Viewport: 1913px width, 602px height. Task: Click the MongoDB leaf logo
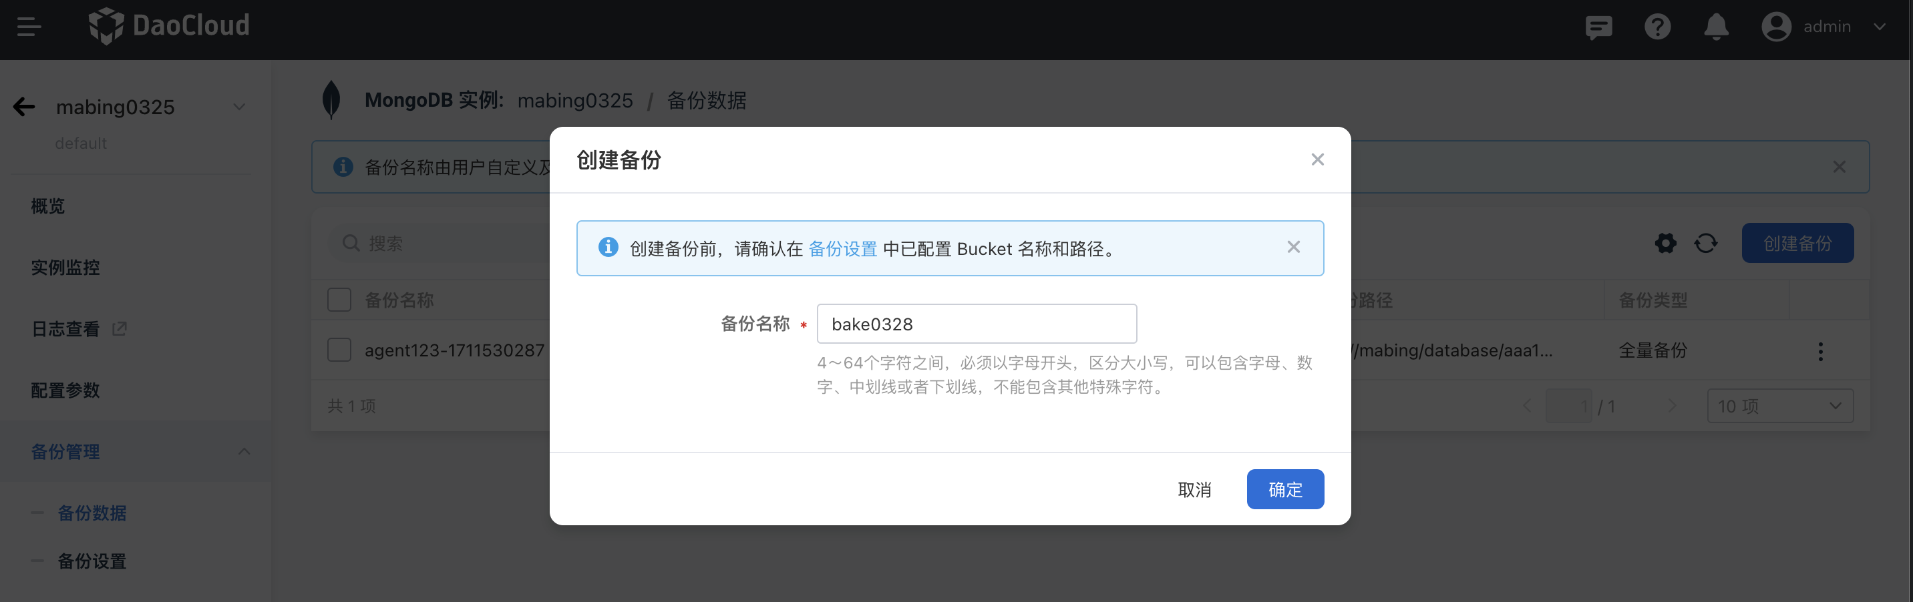tap(332, 99)
